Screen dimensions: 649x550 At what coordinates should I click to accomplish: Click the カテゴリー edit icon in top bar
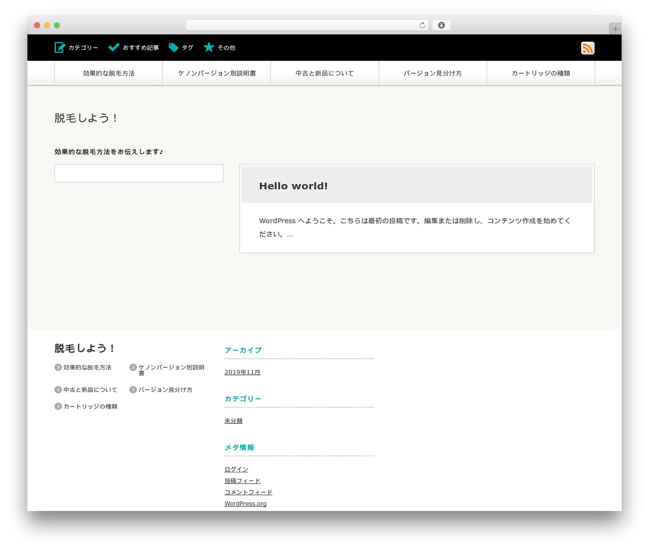coord(60,48)
